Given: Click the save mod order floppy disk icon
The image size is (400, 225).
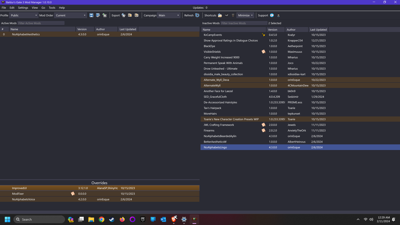Looking at the screenshot, I should (x=91, y=15).
